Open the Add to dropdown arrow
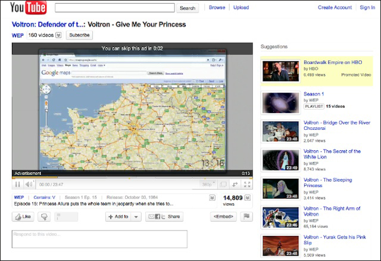Viewport: 381px width, 261px height. 136,216
